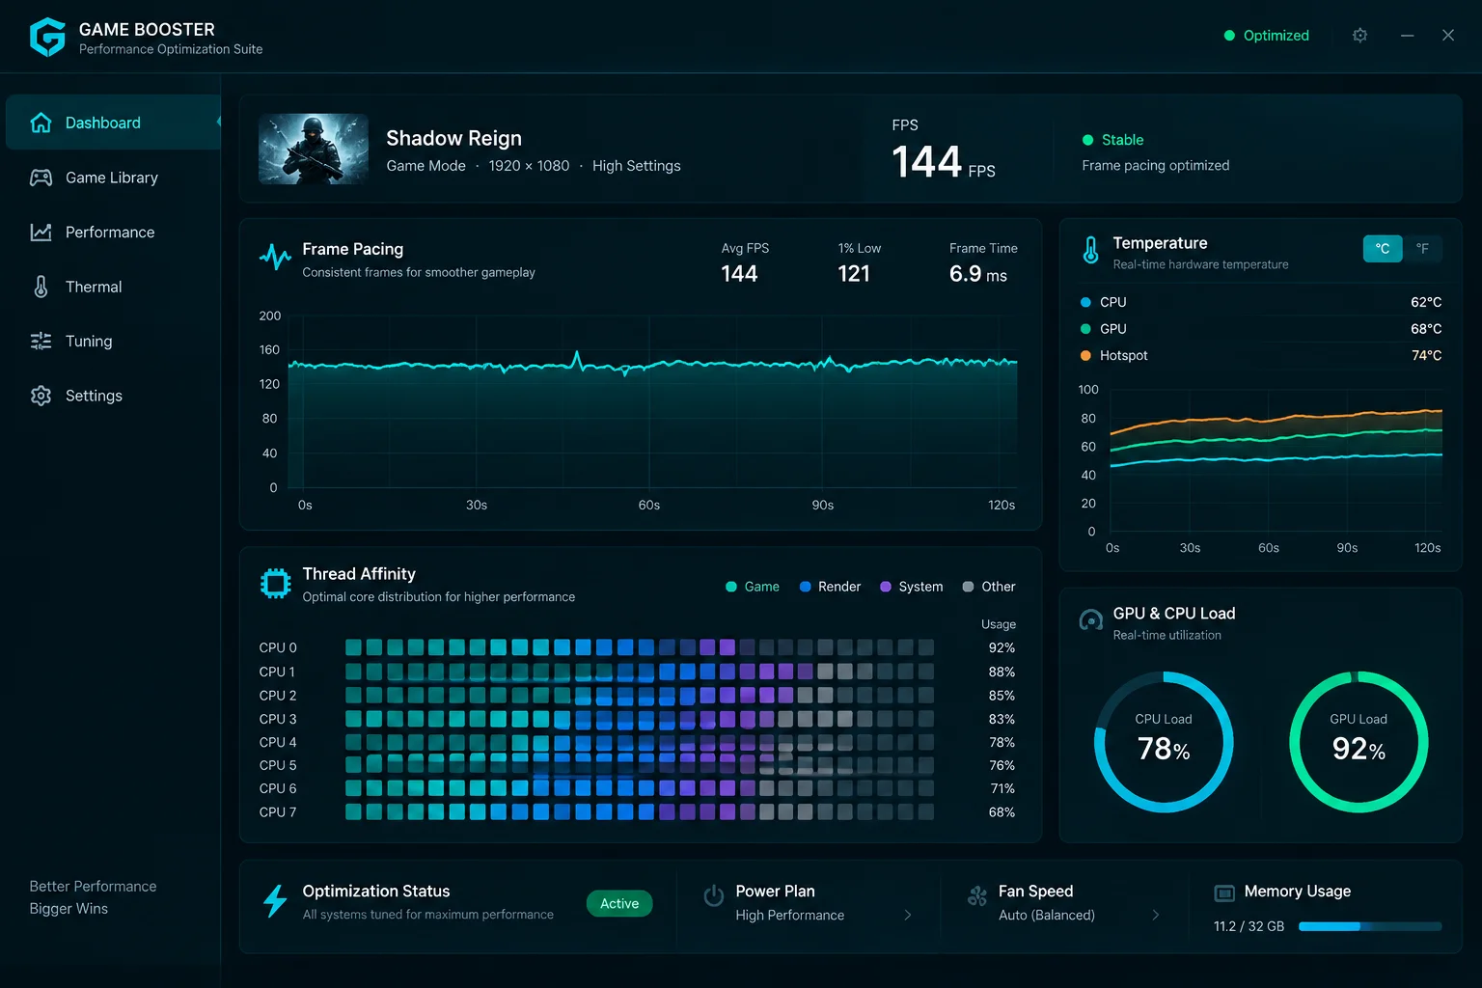
Task: Click the Active optimization status button
Action: pyautogui.click(x=619, y=904)
